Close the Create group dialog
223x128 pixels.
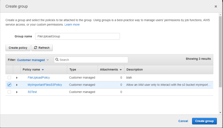(216, 6)
